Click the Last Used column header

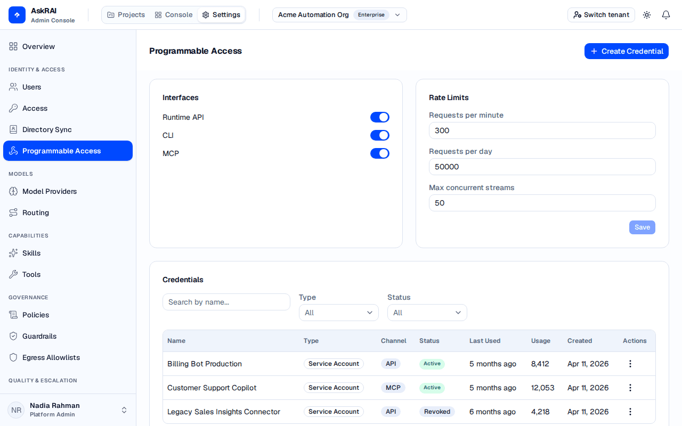[485, 341]
